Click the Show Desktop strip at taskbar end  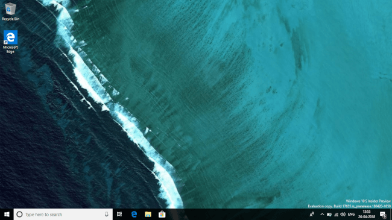coord(391,214)
